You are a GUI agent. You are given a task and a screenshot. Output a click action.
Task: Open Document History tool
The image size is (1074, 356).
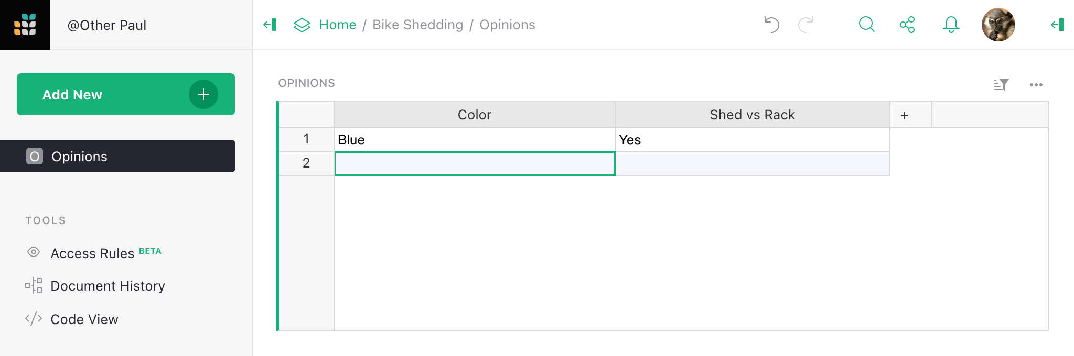[x=108, y=286]
